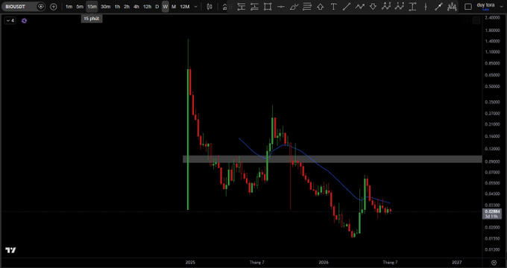Grab the drawing toolbar drag handle
The width and height of the screenshot is (507, 268).
tap(231, 7)
